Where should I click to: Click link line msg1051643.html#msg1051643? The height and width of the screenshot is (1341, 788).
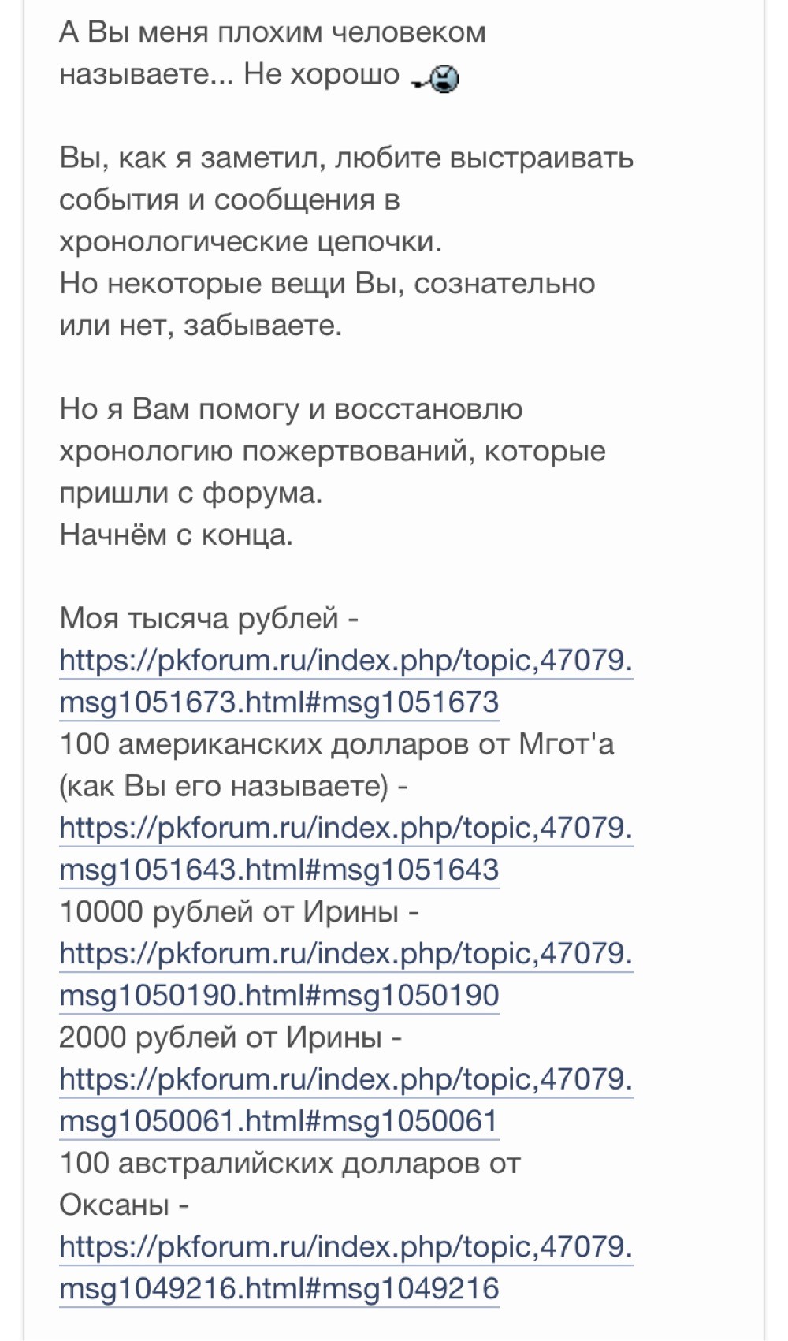pos(279,870)
